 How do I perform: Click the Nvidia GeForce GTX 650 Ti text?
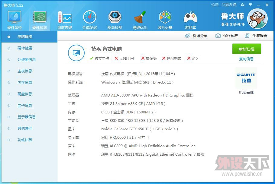(140, 129)
